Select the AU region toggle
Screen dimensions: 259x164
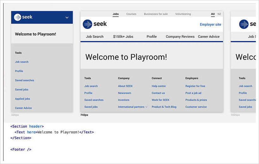click(x=213, y=14)
